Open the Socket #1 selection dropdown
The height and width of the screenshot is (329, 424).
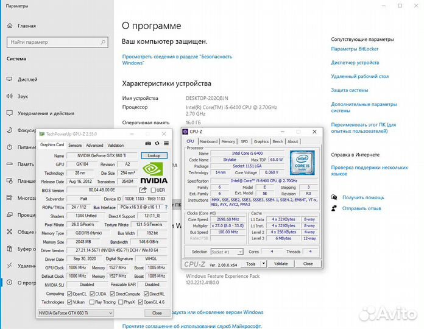click(228, 252)
